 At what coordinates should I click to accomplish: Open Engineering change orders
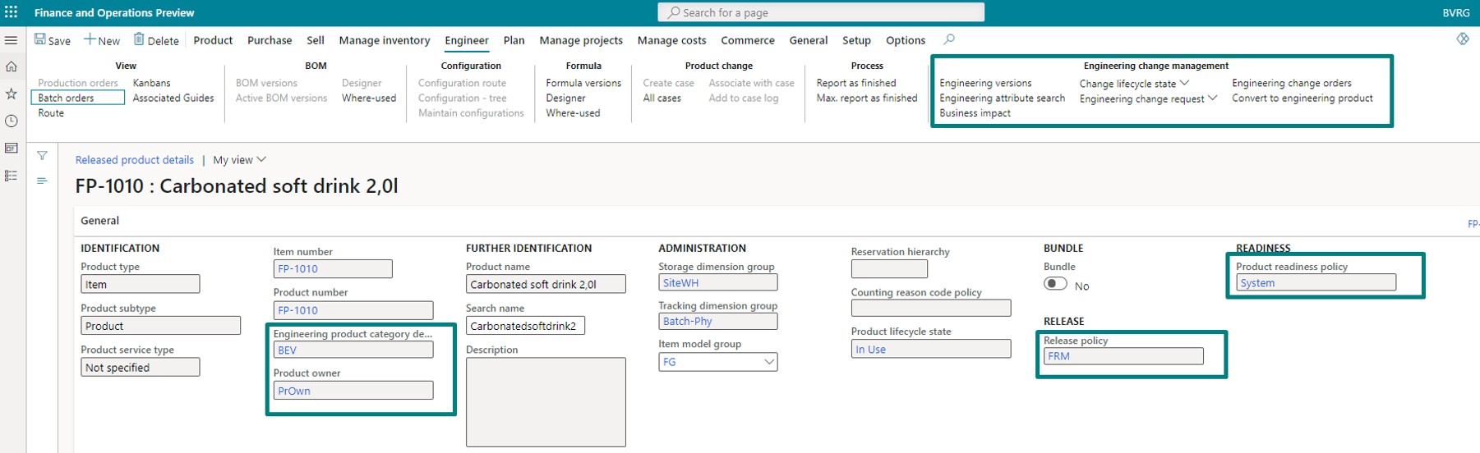point(1291,83)
